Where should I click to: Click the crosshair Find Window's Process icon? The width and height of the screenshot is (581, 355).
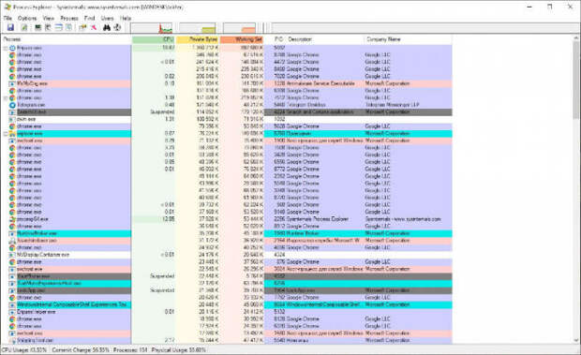coord(117,27)
